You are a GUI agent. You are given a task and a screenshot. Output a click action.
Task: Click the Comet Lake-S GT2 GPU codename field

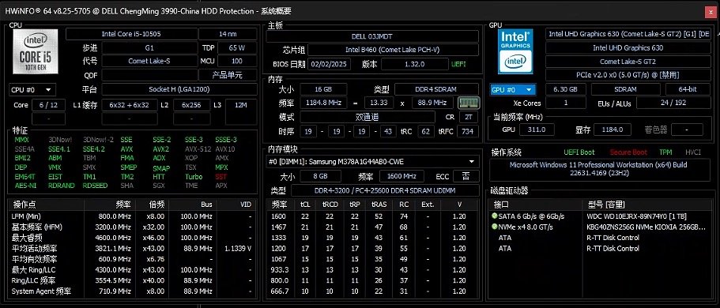click(x=628, y=61)
